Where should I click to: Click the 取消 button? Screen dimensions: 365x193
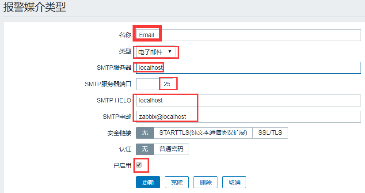coord(234,182)
